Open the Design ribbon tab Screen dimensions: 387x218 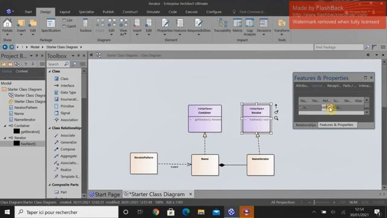coord(45,12)
